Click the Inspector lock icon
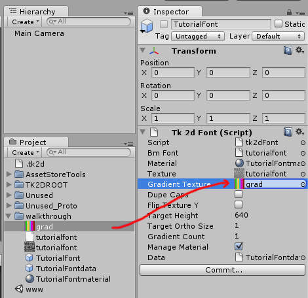The image size is (308, 298). [289, 12]
